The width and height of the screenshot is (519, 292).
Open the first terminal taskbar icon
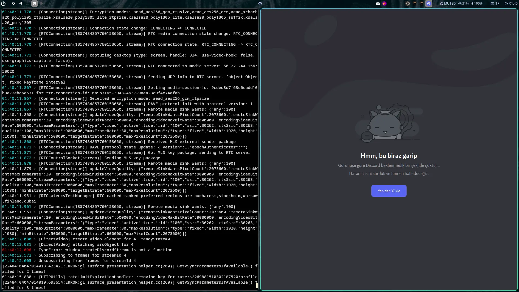[x=415, y=4]
